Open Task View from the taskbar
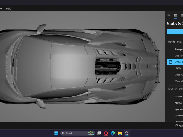 (99, 133)
